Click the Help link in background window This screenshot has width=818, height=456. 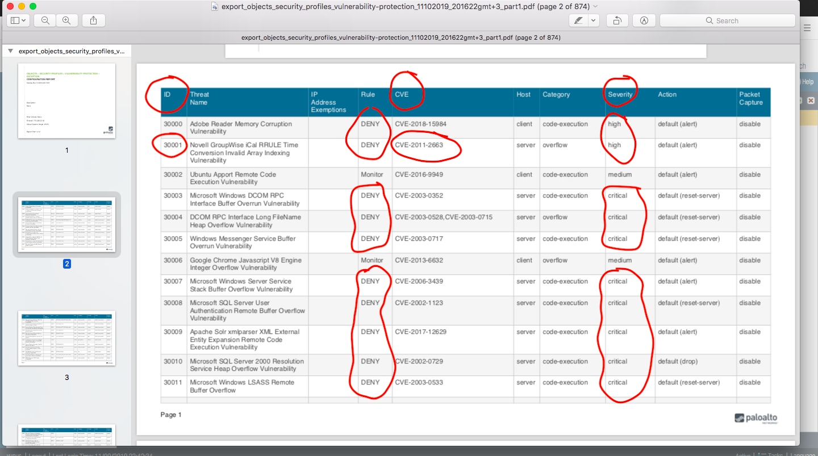tap(808, 82)
